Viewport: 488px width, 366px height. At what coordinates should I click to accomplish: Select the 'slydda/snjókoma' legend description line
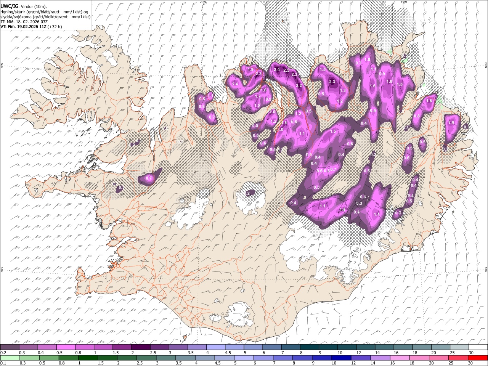[x=46, y=17]
